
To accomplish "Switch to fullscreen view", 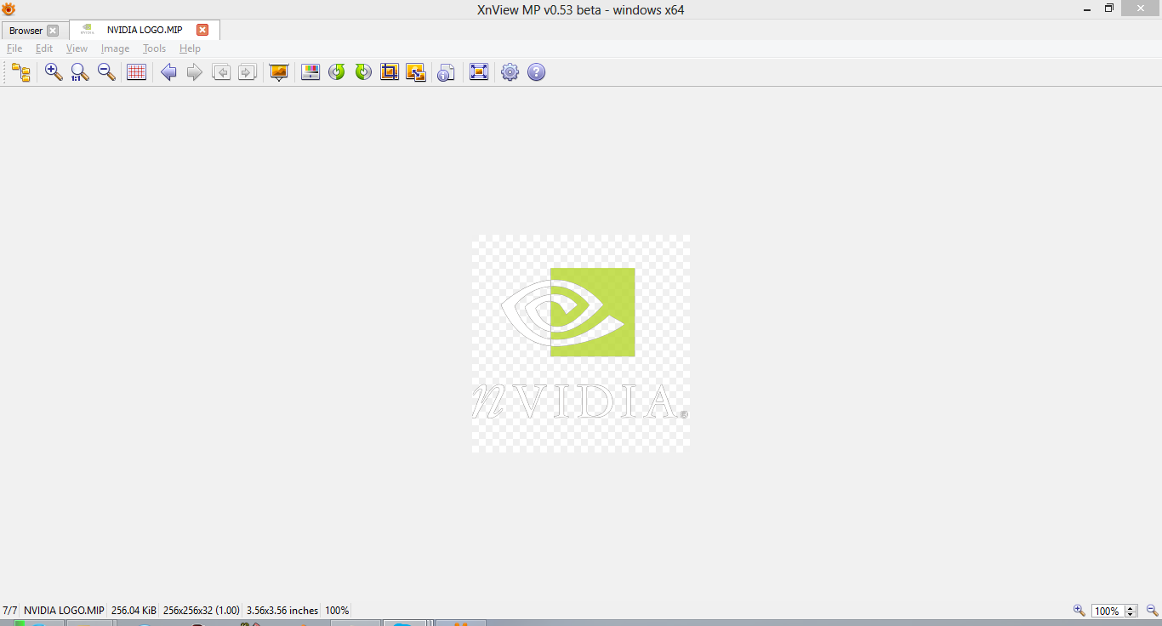I will coord(479,72).
